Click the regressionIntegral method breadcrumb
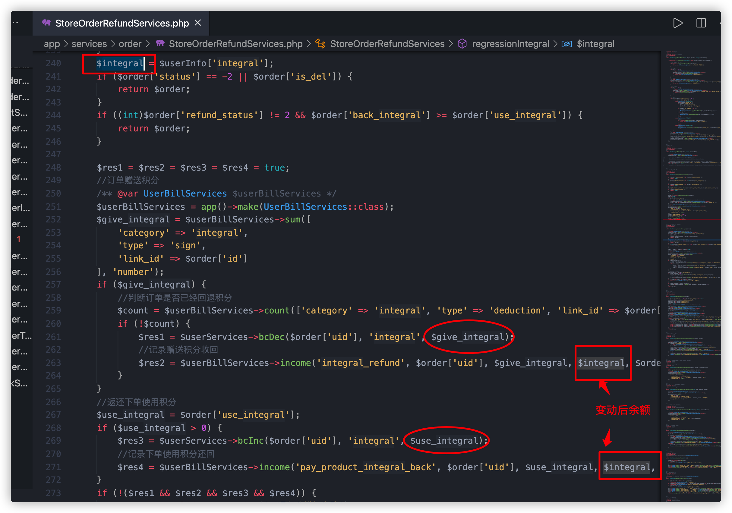The height and width of the screenshot is (513, 732). click(x=510, y=44)
